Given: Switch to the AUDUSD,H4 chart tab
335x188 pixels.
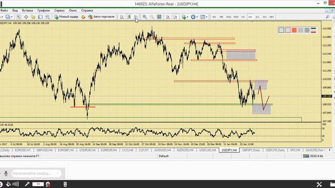Looking at the screenshot, I should point(163,150).
